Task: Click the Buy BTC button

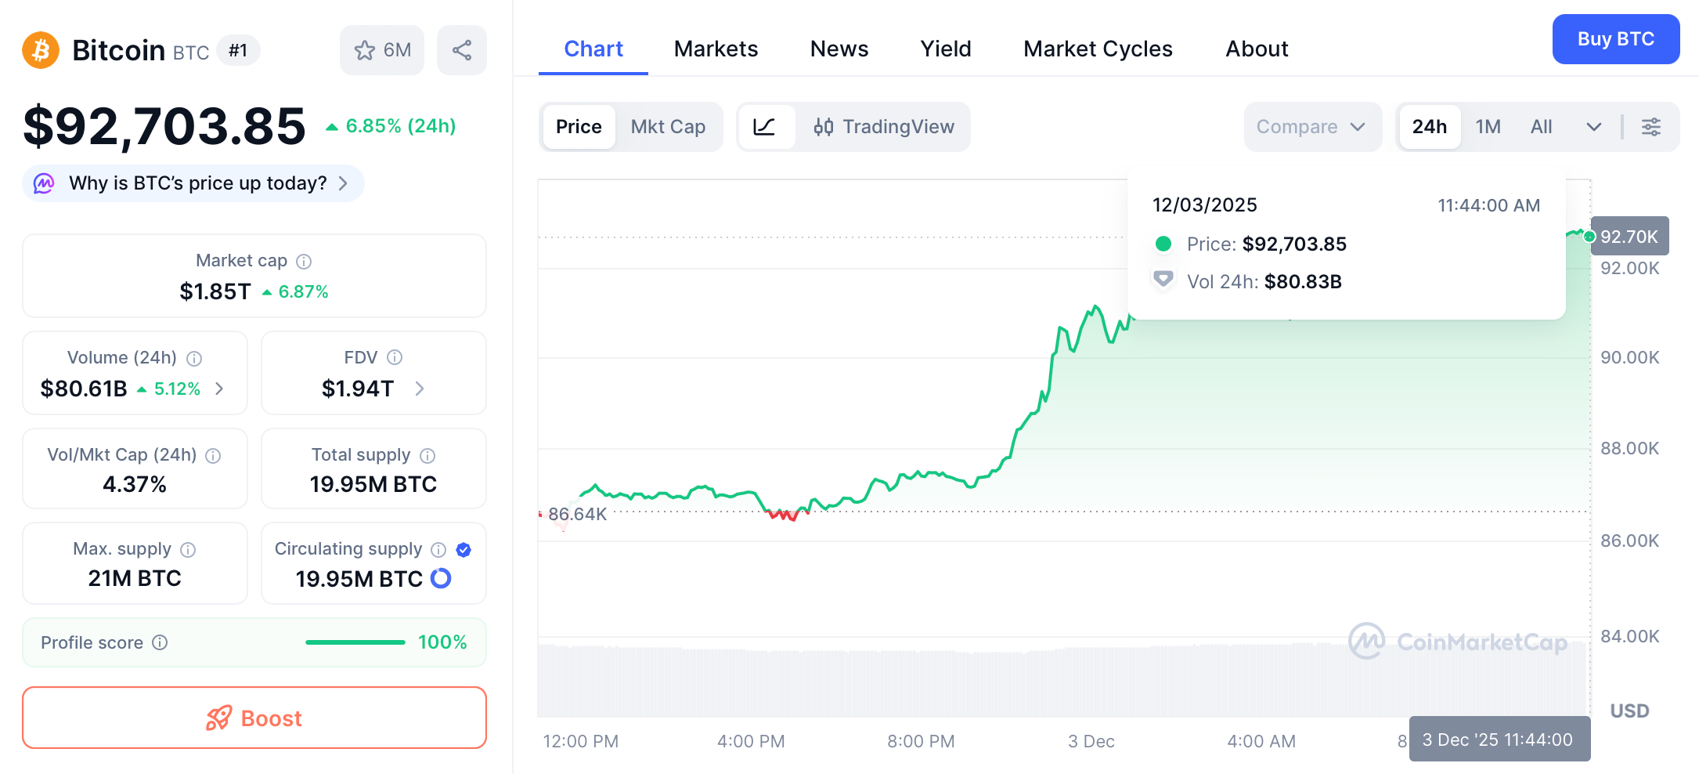Action: (x=1615, y=39)
